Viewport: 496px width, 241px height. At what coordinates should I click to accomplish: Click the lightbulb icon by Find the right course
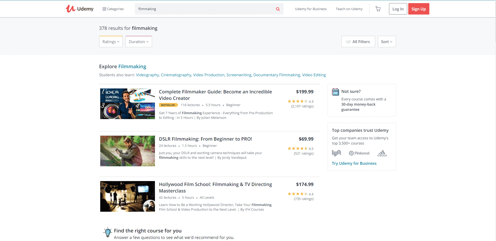pyautogui.click(x=108, y=232)
